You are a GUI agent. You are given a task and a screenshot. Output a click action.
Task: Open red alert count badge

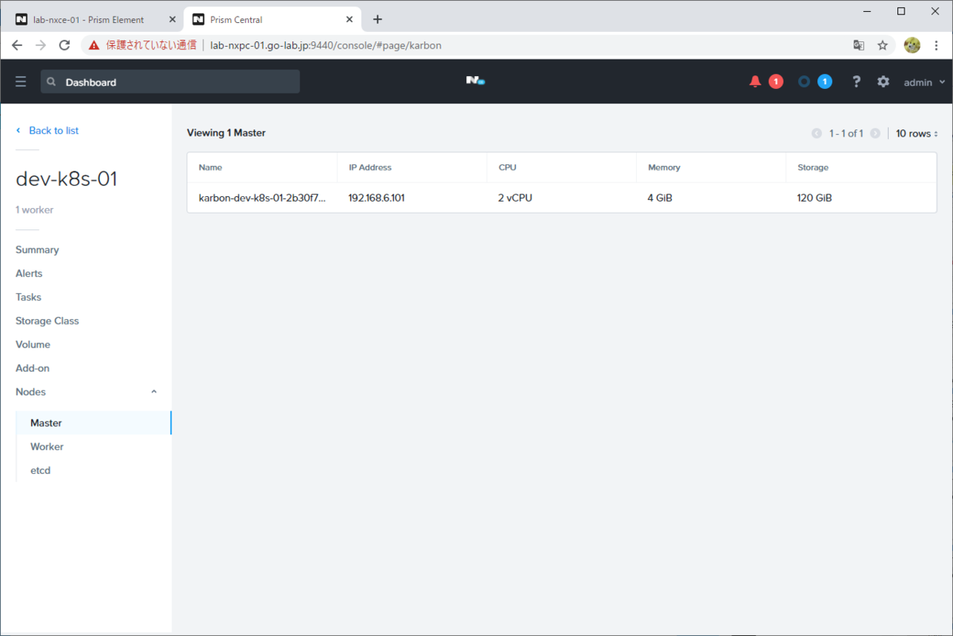[x=776, y=81]
